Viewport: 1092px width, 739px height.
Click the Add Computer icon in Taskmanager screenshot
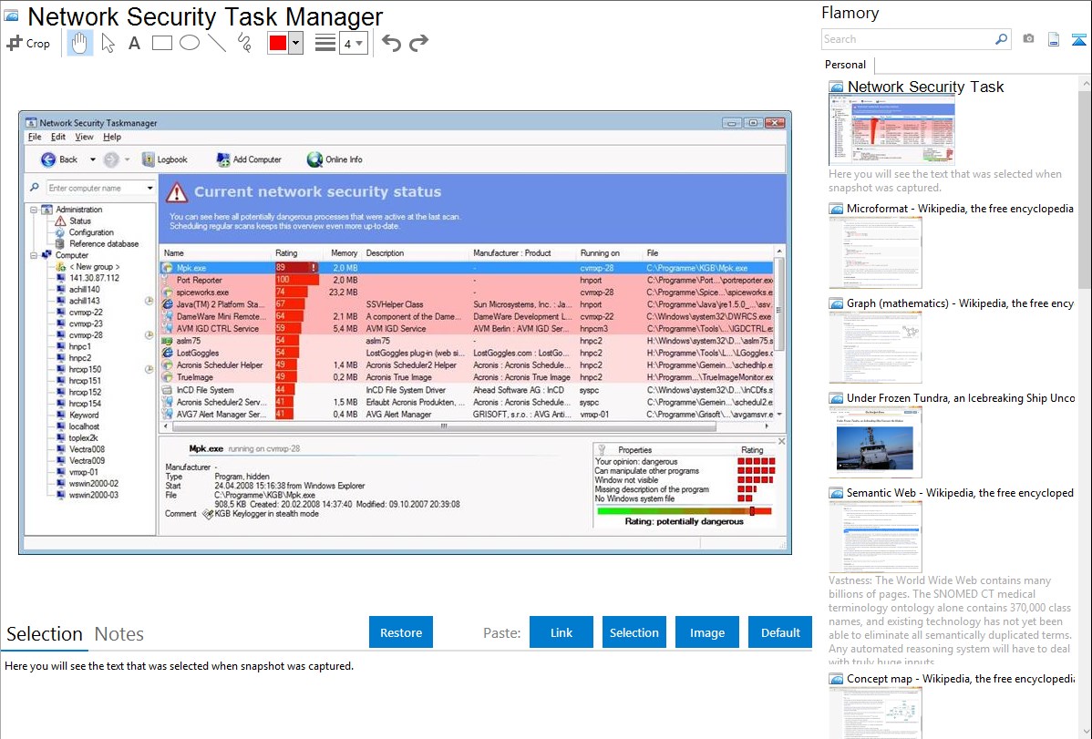tap(222, 159)
